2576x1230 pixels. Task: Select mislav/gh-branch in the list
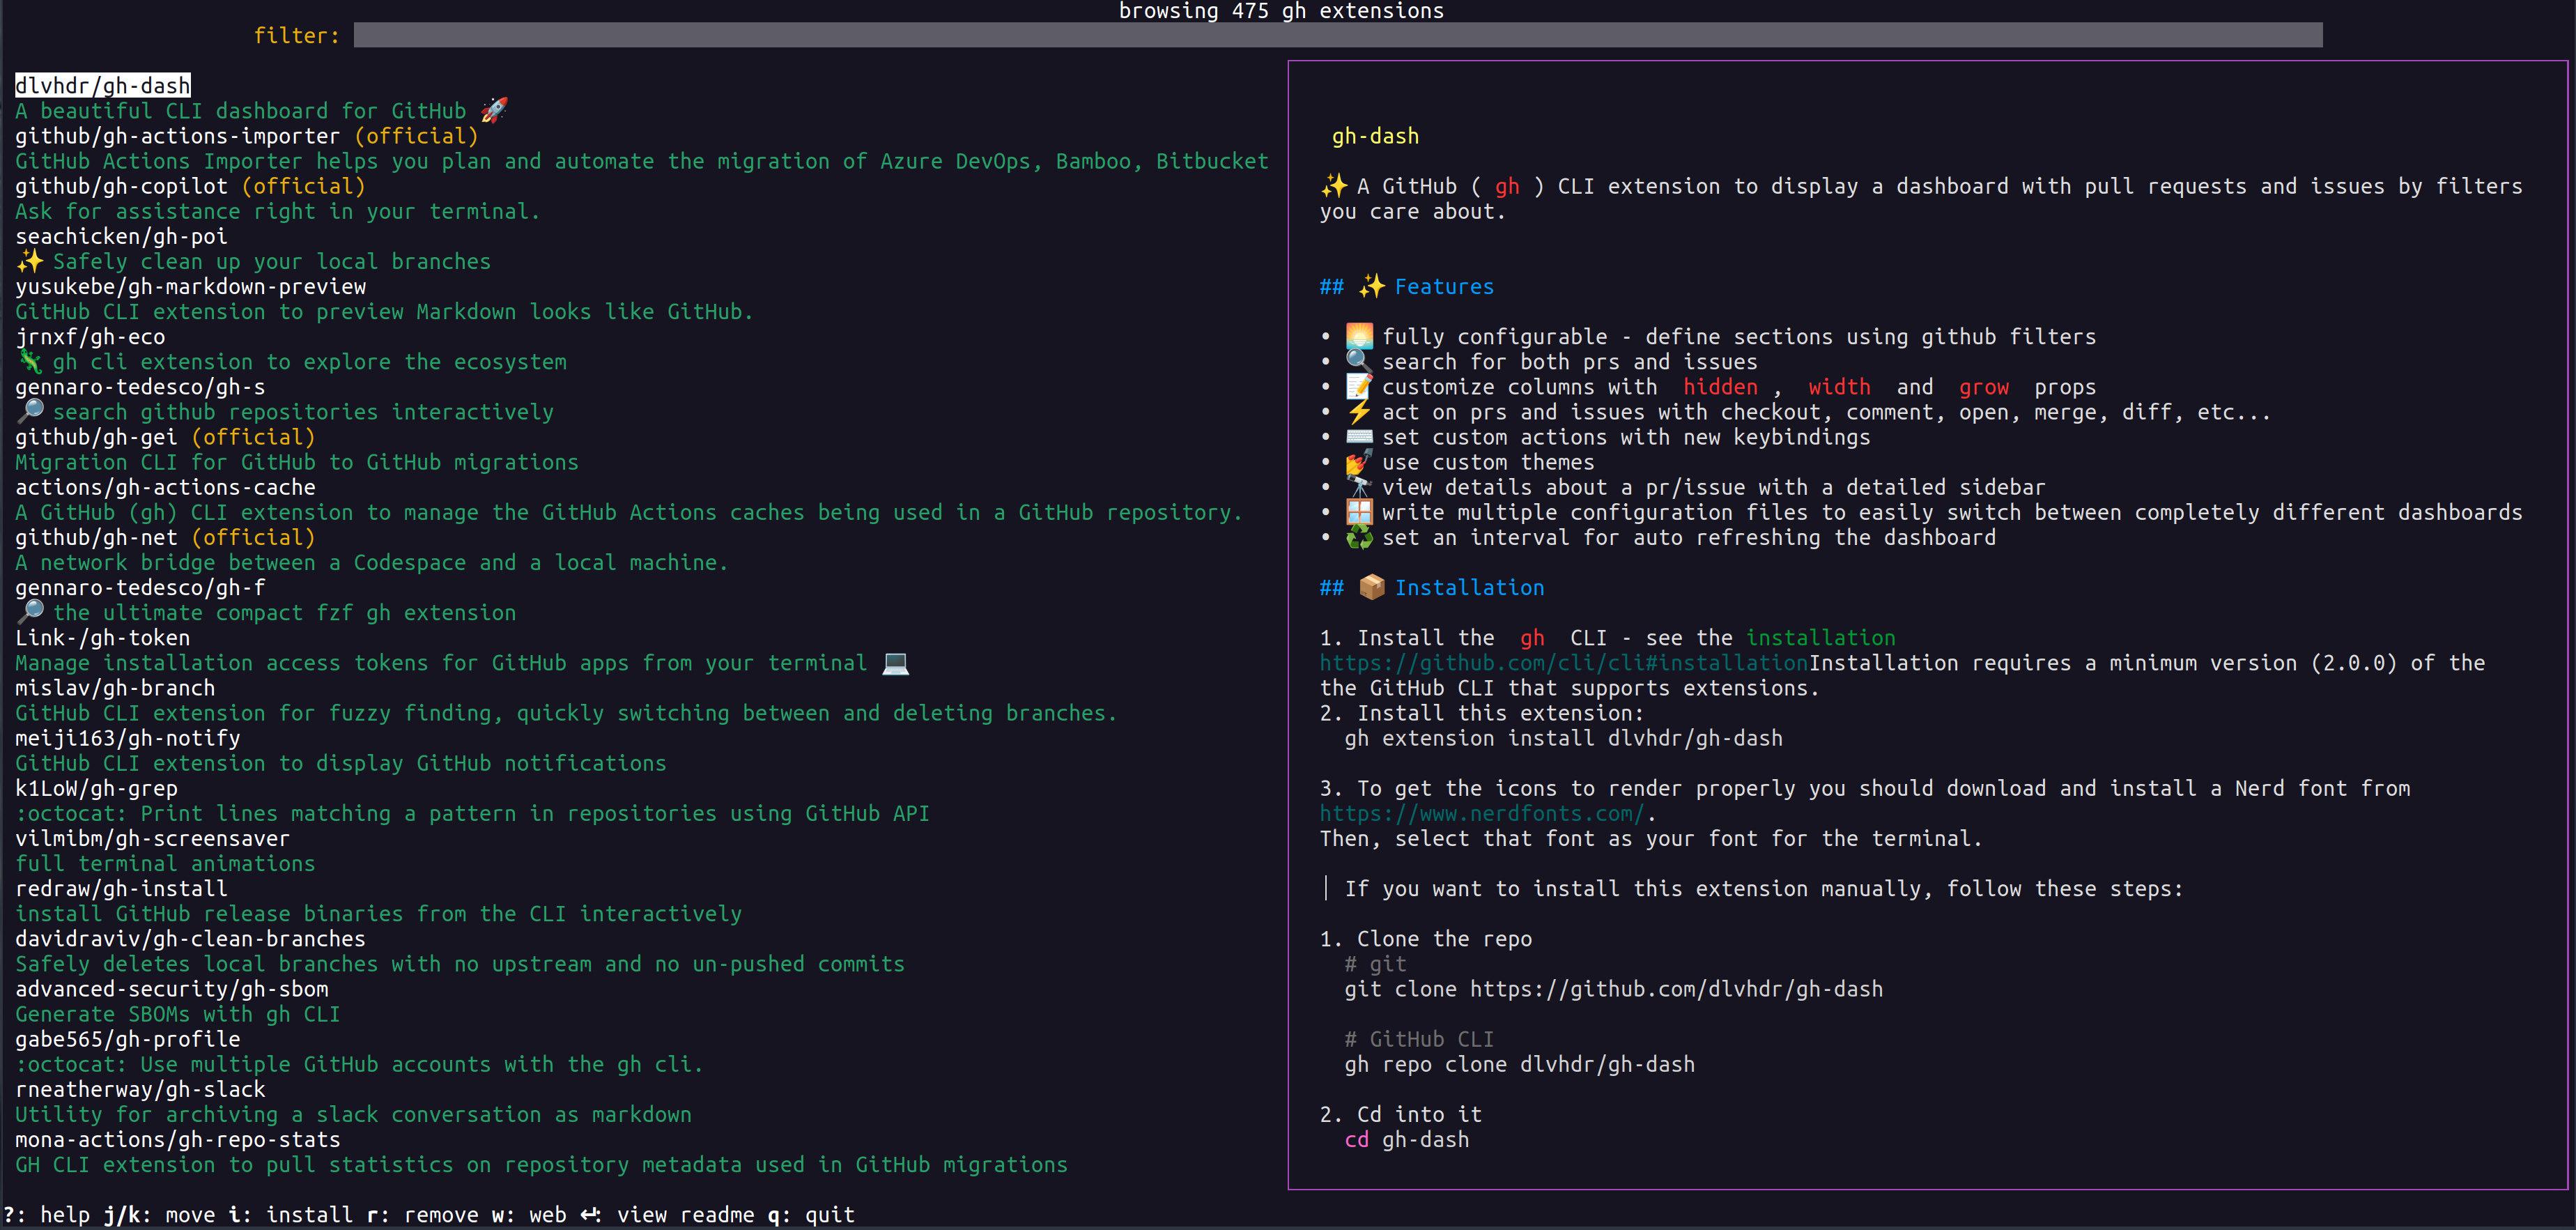[114, 687]
